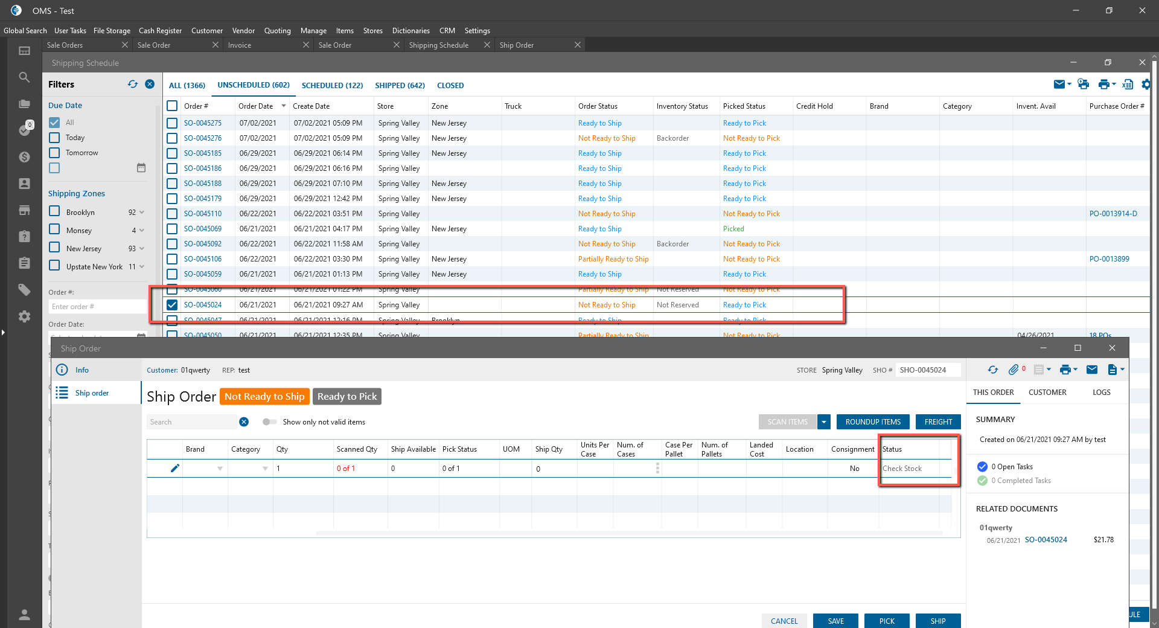Refresh the Ship Order window
The height and width of the screenshot is (628, 1159).
(x=993, y=370)
